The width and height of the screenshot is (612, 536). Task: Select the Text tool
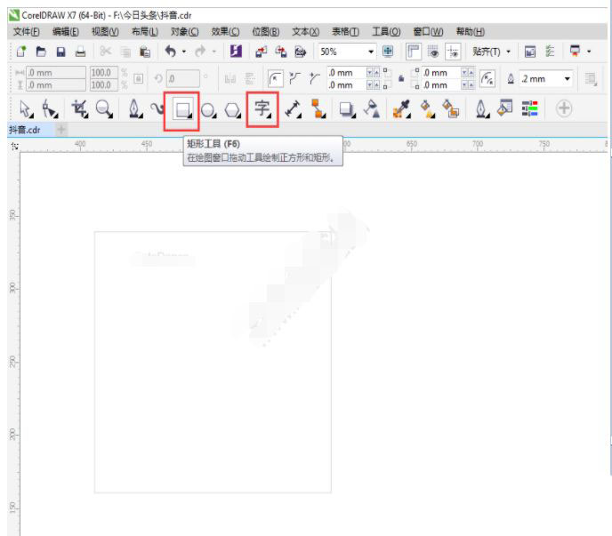click(x=262, y=109)
